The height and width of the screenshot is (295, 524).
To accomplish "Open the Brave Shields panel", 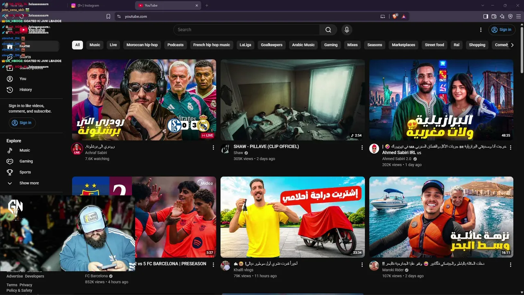I will click(x=395, y=16).
